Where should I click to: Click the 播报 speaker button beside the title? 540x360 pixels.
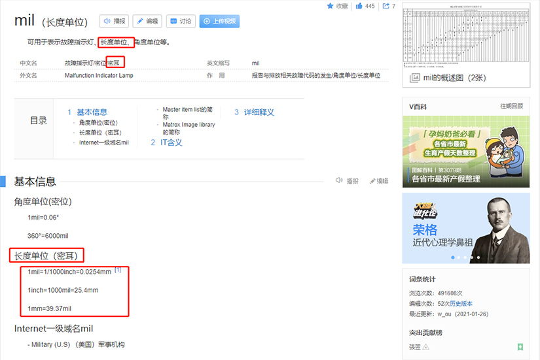pyautogui.click(x=115, y=22)
